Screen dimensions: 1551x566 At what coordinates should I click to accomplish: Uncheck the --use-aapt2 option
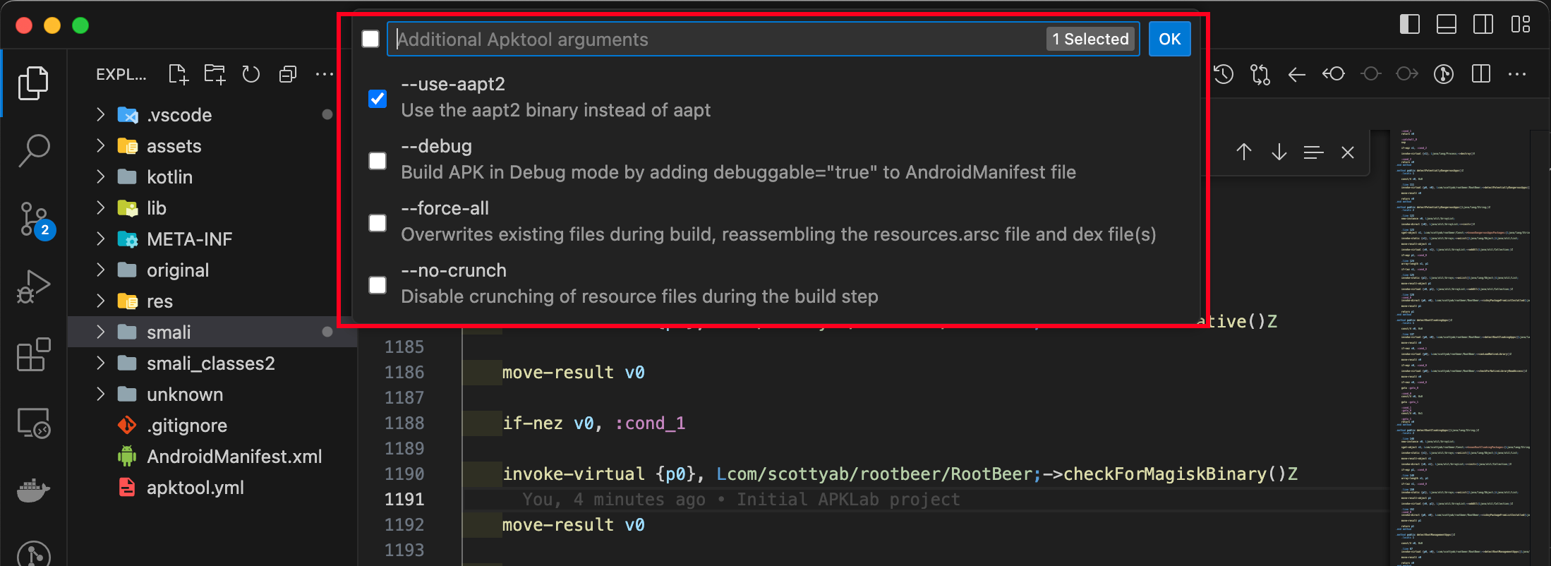tap(378, 98)
